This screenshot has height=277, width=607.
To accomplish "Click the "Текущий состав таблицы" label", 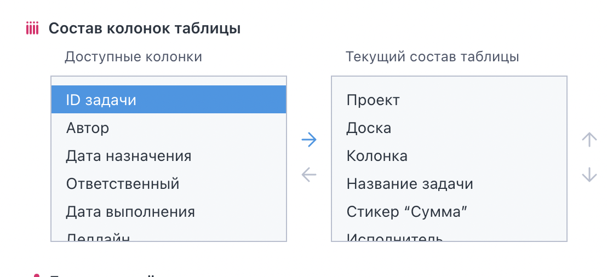I will (x=432, y=57).
